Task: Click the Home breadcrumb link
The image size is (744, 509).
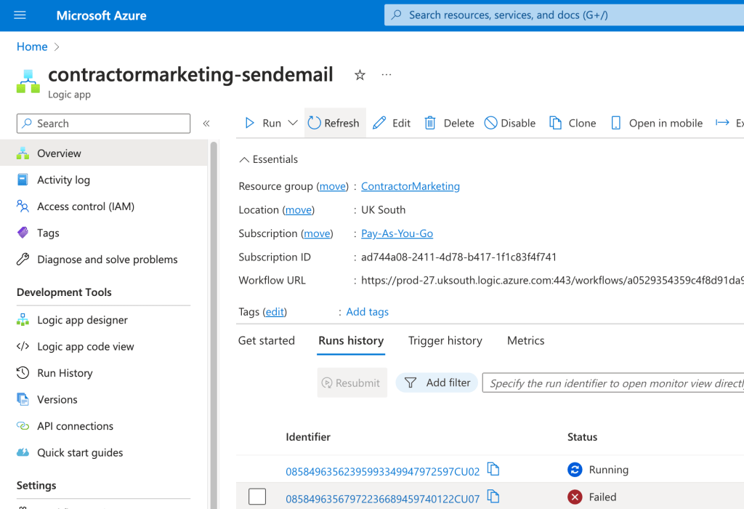Action: tap(32, 47)
